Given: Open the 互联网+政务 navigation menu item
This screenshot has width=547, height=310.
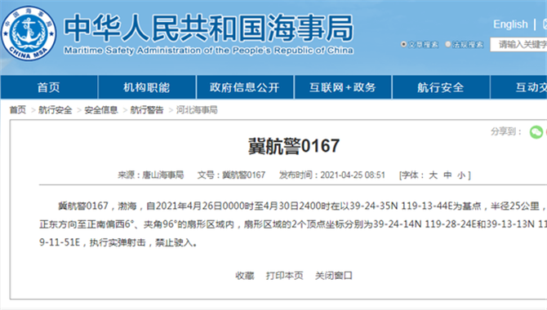Looking at the screenshot, I should [x=343, y=87].
